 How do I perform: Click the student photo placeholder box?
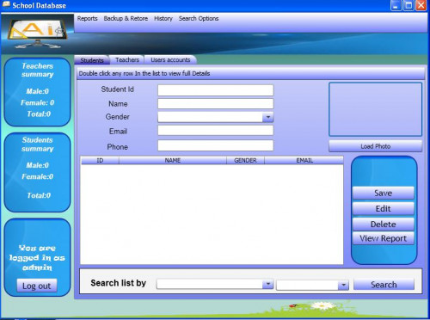[x=375, y=109]
